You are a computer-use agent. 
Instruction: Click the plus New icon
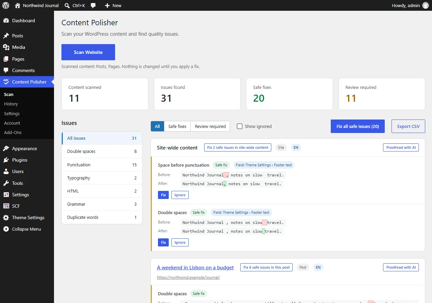coord(107,5)
